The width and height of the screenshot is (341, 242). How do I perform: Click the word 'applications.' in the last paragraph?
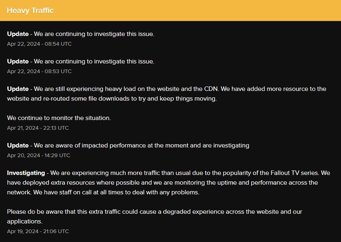[x=25, y=221]
